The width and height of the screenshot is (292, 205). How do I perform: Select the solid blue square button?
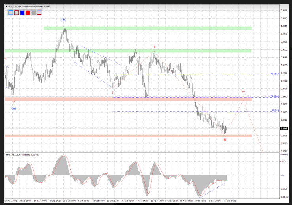[22, 12]
